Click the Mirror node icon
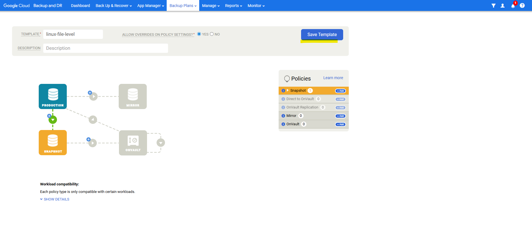The image size is (532, 229). tap(133, 96)
